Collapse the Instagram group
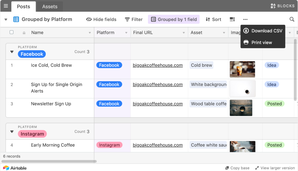This screenshot has height=171, width=298. 12,131
